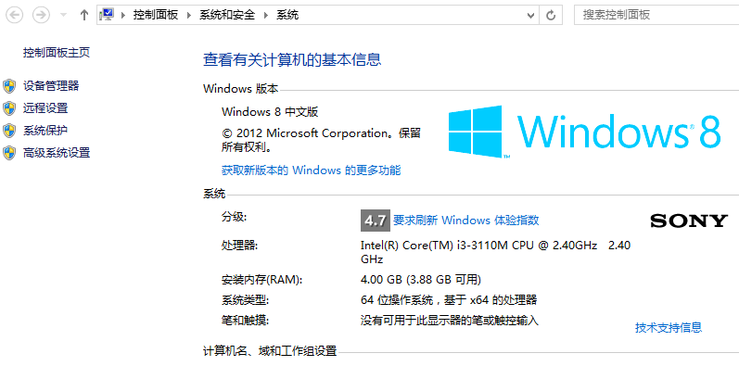Expand address bar history dropdown
Viewport: 739px width, 366px height.
531,15
